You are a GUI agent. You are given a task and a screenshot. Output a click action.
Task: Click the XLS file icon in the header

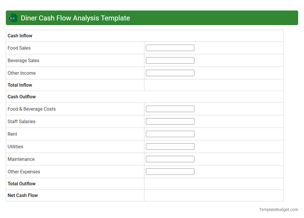point(13,18)
